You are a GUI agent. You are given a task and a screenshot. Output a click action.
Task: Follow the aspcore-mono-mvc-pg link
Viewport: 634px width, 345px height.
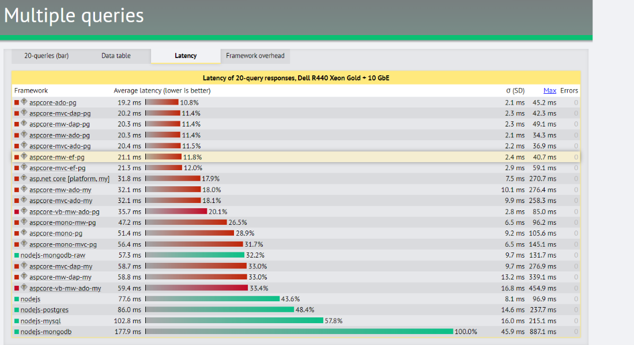point(63,244)
